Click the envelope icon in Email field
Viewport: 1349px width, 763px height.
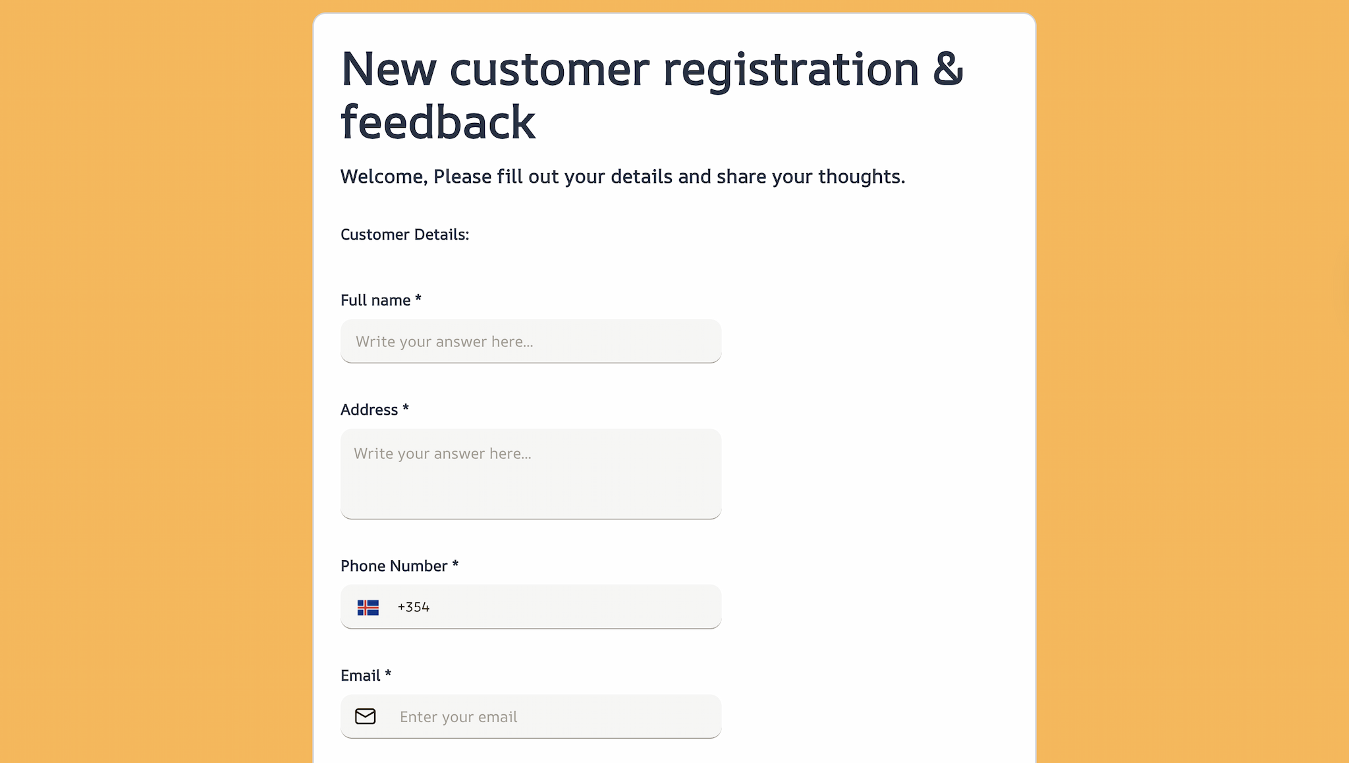(x=365, y=716)
